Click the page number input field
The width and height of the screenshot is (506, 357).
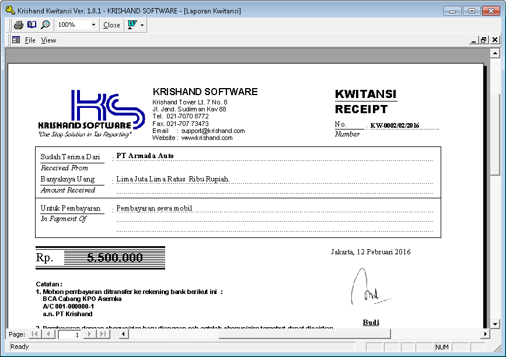pyautogui.click(x=69, y=334)
